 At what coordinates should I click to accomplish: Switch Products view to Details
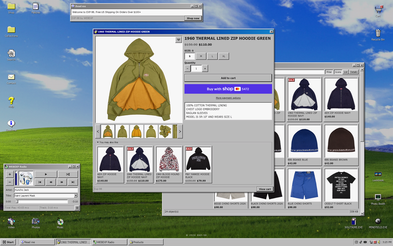point(354,72)
